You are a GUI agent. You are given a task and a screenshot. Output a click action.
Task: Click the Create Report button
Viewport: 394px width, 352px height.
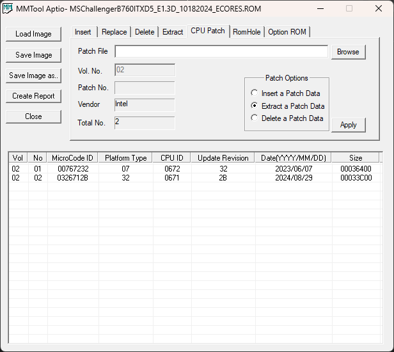33,96
